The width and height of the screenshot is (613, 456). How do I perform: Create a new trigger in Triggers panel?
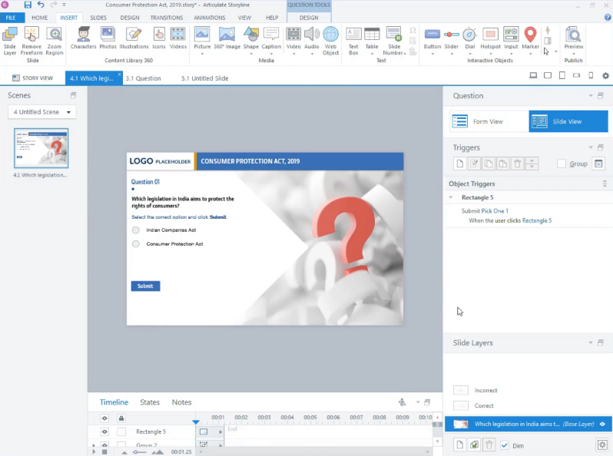tap(459, 164)
